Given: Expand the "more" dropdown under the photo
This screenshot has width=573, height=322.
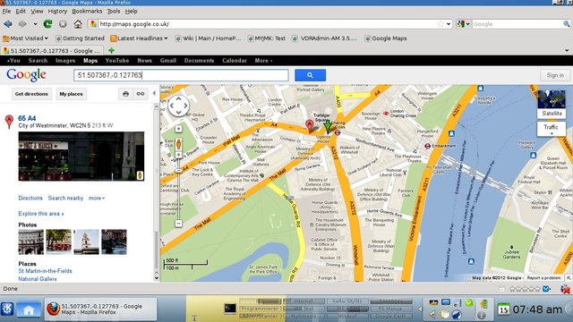Looking at the screenshot, I should 97,199.
